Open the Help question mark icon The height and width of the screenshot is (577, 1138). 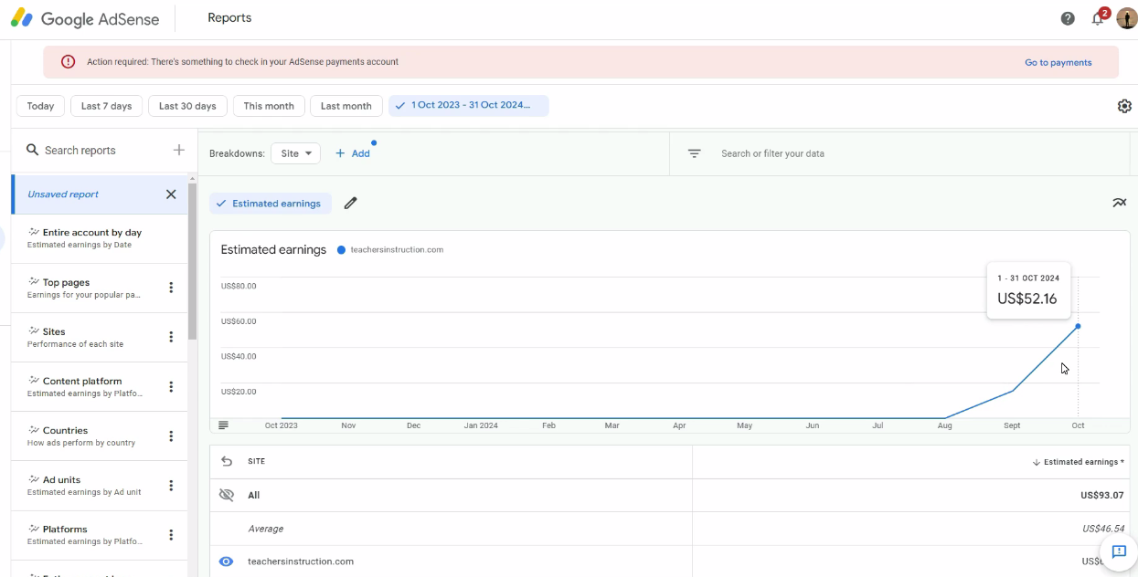tap(1068, 18)
